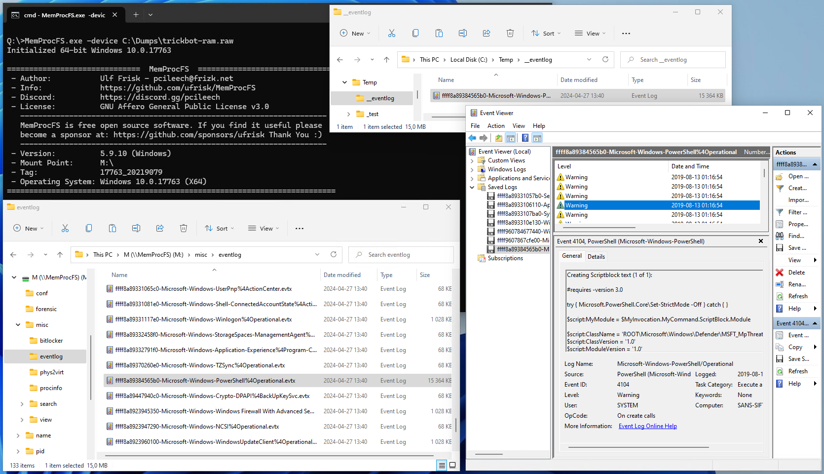Switch to Details view icon in eventlog status bar

(442, 465)
